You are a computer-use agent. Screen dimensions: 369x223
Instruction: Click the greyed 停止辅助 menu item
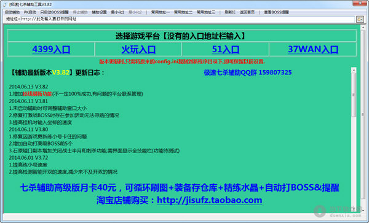(80, 12)
